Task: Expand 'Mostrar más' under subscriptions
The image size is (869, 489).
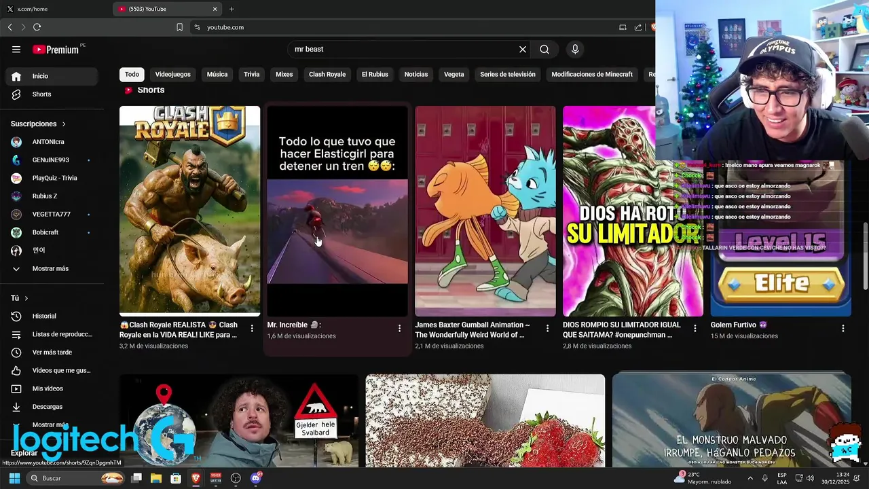Action: pyautogui.click(x=52, y=269)
